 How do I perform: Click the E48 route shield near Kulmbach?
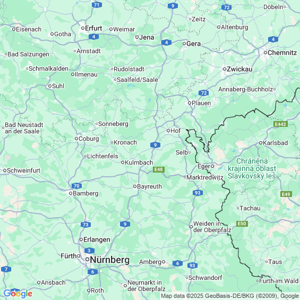point(159,169)
